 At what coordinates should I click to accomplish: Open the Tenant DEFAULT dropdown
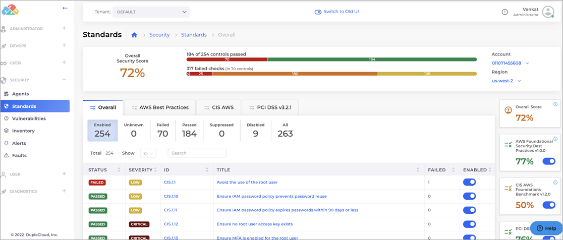[151, 12]
